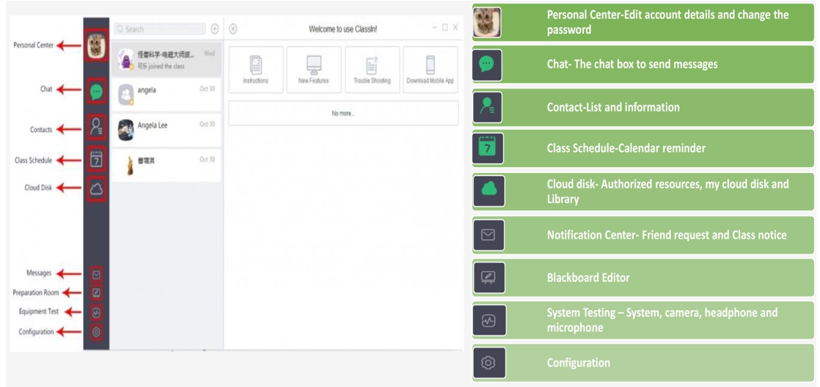Screen dimensions: 820x387
Task: Click legend Class Schedule calendar icon
Action: (487, 149)
